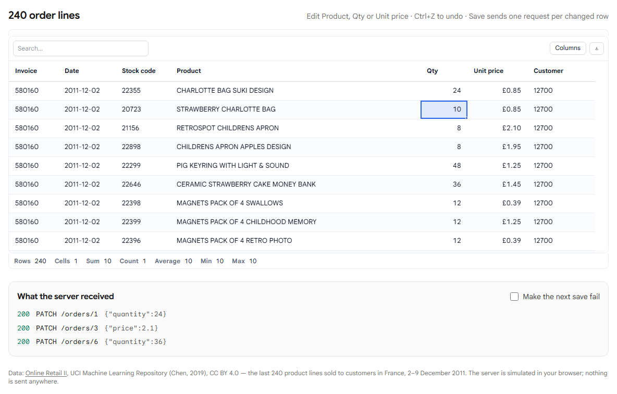Select product cell CHILDRENS APRON APPLES DESIGN

295,147
